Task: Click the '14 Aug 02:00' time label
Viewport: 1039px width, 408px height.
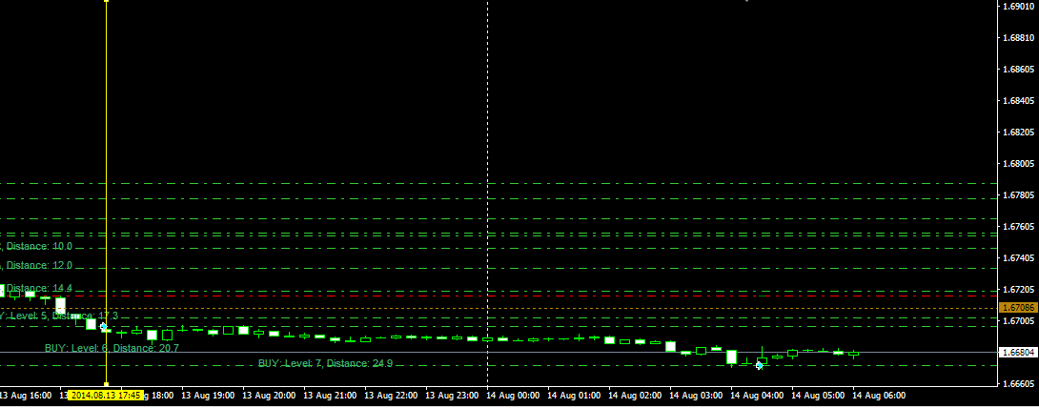Action: (635, 395)
